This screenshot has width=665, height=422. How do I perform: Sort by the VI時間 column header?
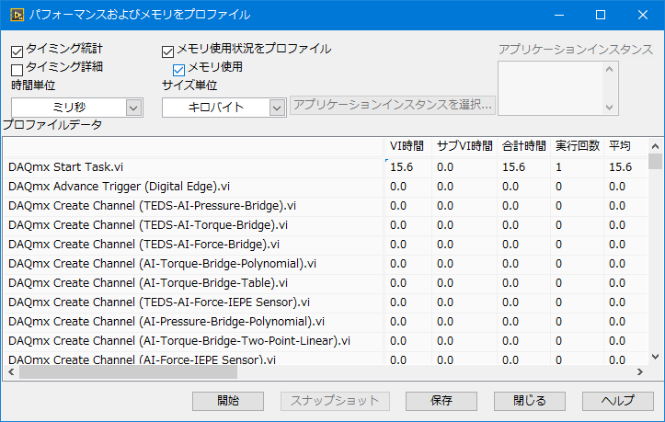pyautogui.click(x=407, y=146)
